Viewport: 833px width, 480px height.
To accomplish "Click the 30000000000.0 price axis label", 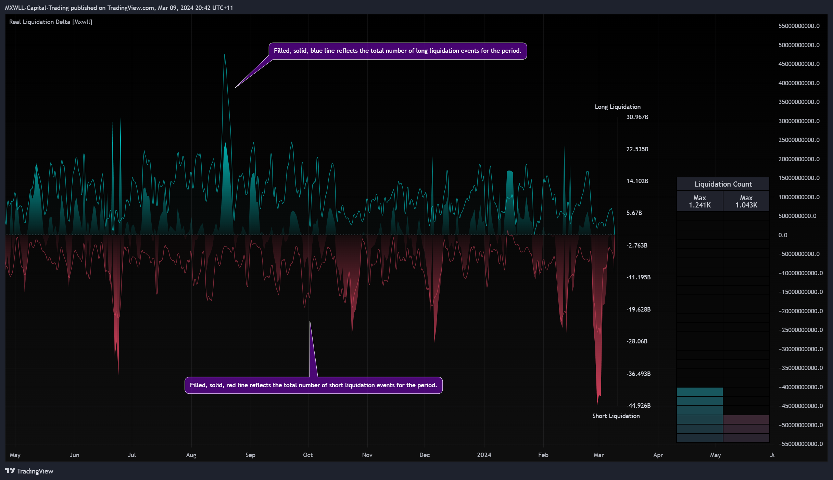I will pos(799,121).
